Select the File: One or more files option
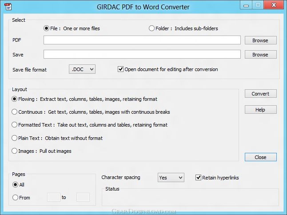This screenshot has width=287, height=215. coord(72,28)
